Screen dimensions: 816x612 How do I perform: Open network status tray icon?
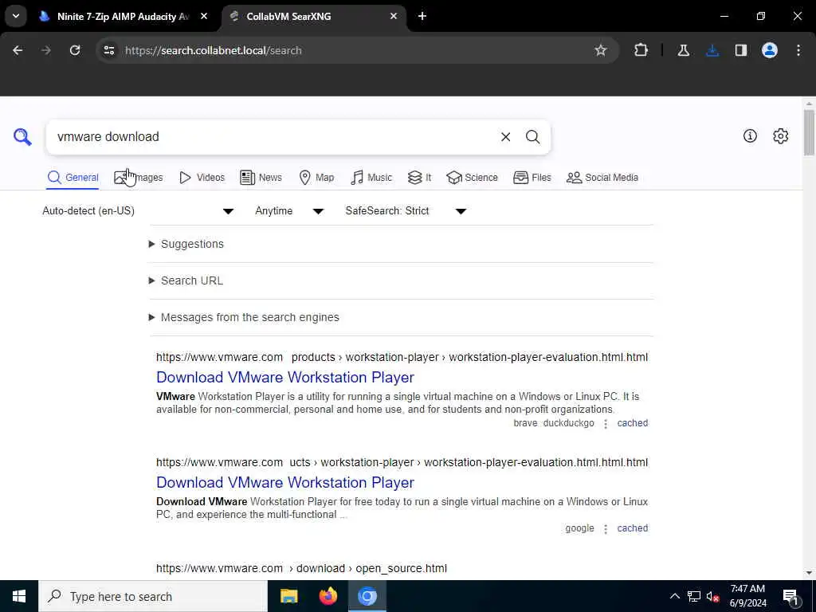(x=694, y=596)
